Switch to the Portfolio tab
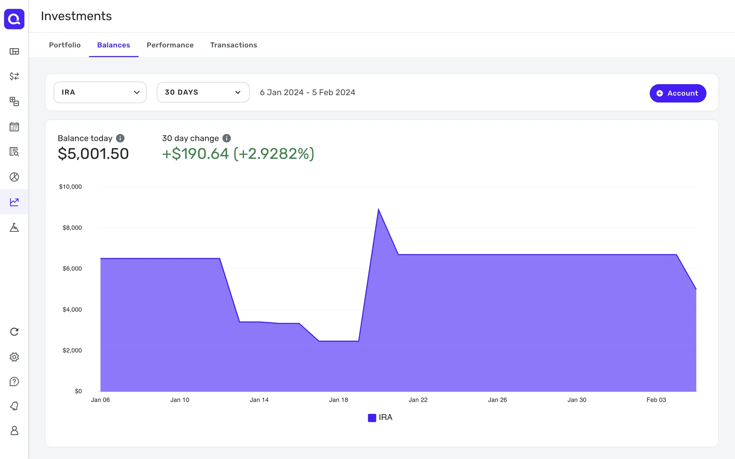The height and width of the screenshot is (459, 735). 65,45
